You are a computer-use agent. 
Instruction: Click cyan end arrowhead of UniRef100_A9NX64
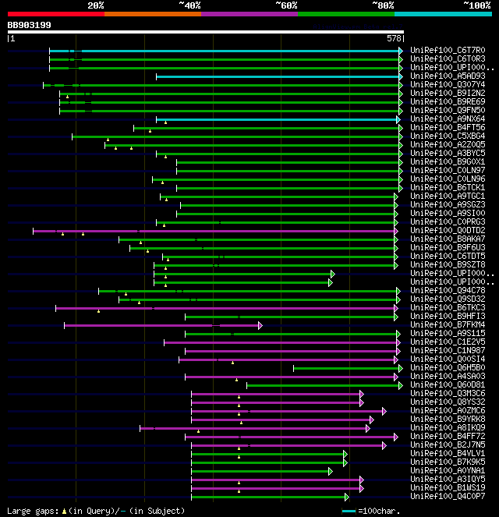click(x=398, y=119)
